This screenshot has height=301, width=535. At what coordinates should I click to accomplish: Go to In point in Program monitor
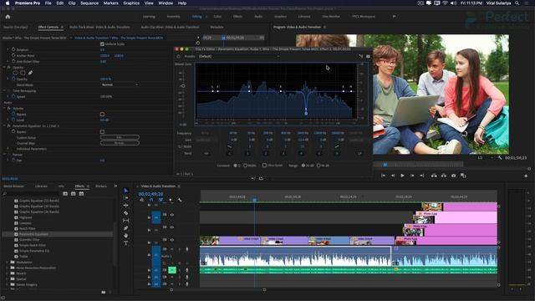click(x=383, y=176)
